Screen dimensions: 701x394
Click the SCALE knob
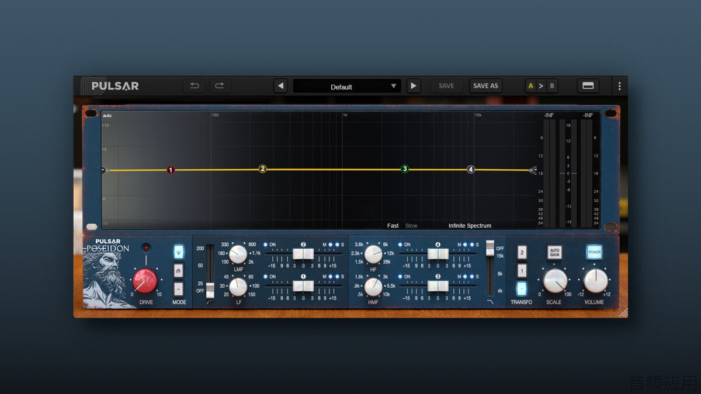click(x=555, y=281)
